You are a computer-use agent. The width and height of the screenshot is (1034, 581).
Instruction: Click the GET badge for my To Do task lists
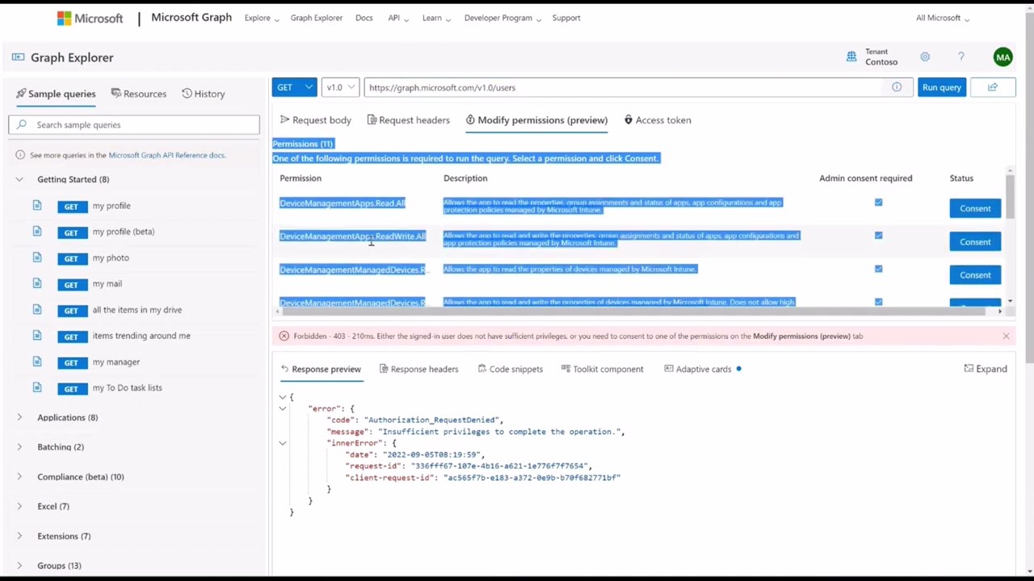click(71, 388)
